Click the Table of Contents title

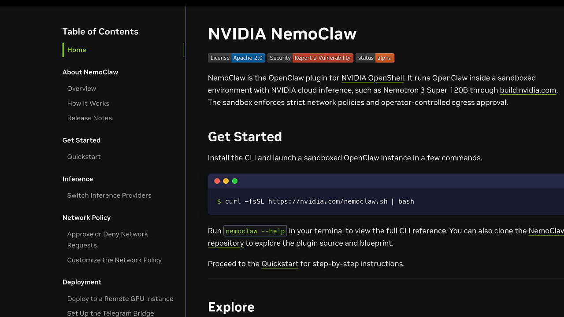tap(100, 32)
